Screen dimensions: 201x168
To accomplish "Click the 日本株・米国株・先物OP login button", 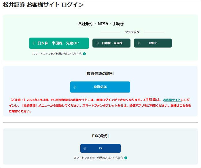I will coord(59,43).
